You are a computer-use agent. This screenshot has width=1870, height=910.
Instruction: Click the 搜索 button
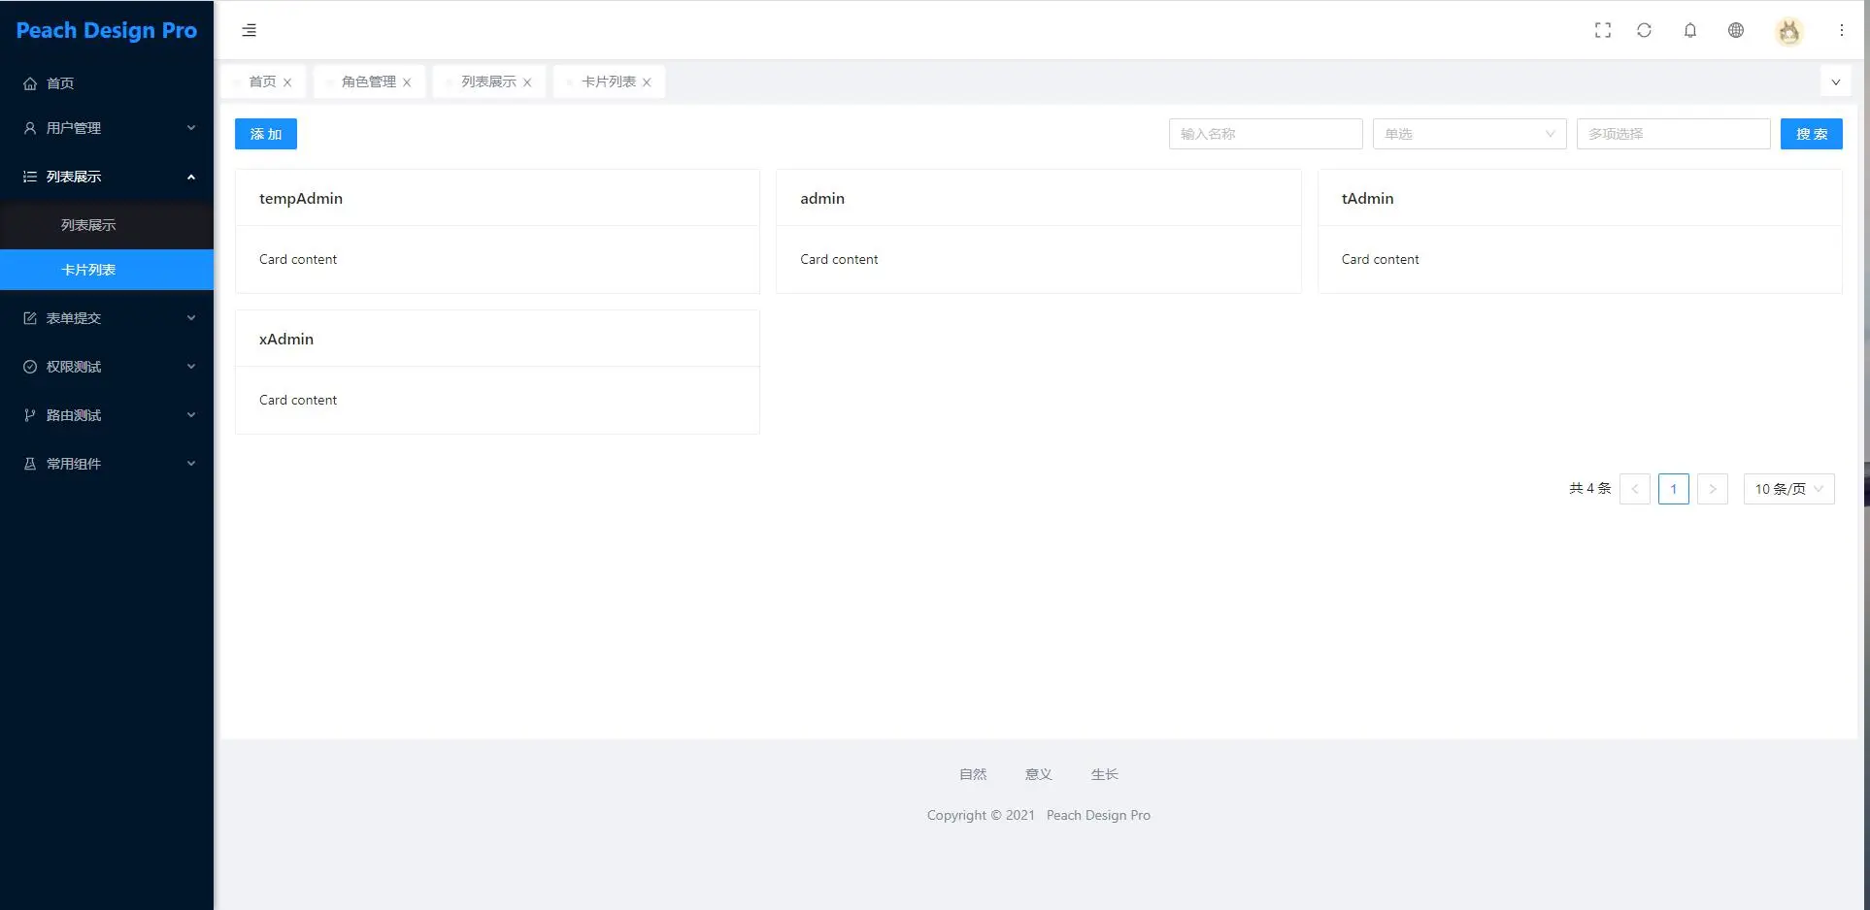click(x=1812, y=134)
